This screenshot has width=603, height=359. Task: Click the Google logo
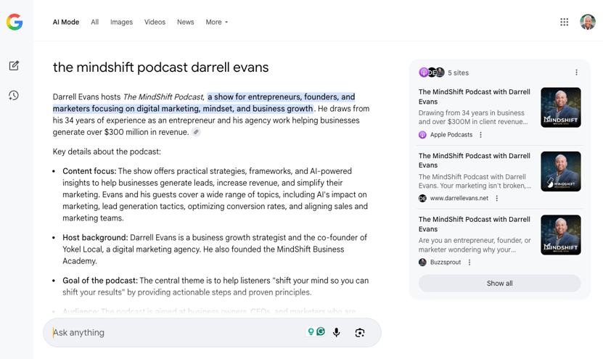point(15,22)
